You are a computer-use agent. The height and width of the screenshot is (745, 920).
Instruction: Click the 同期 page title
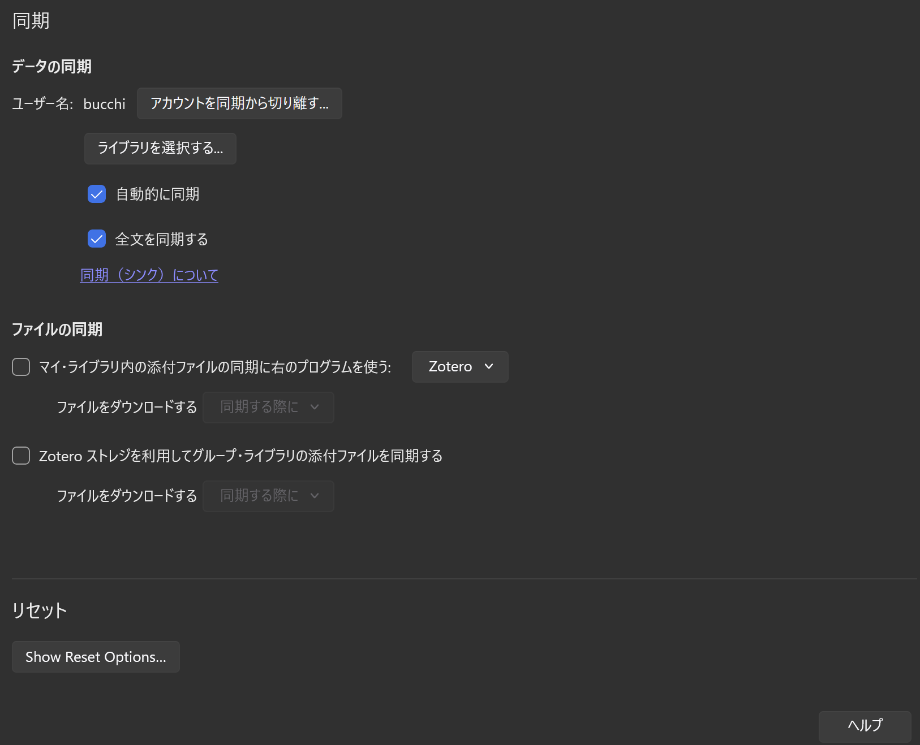point(31,21)
